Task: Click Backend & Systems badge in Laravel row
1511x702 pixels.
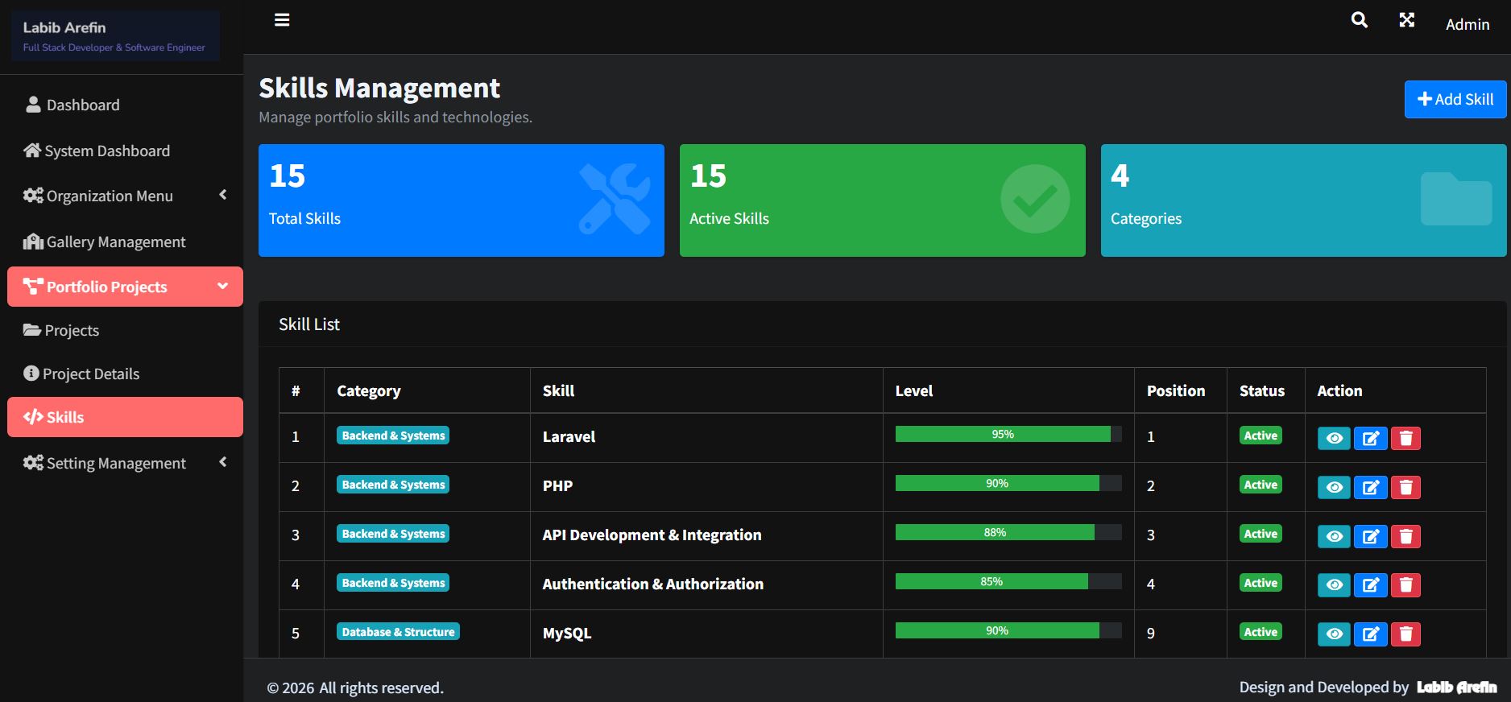Action: point(393,436)
